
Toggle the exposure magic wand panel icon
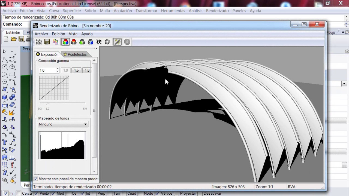click(117, 42)
